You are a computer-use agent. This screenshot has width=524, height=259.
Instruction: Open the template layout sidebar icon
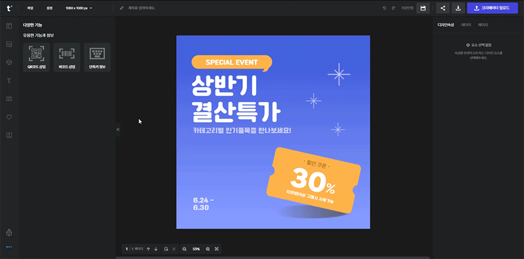[x=9, y=26]
